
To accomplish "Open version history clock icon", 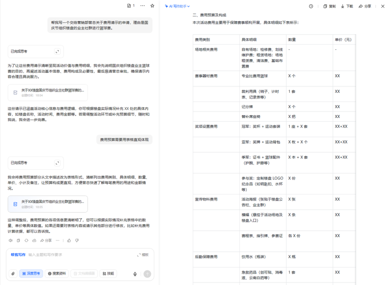I will point(311,6).
